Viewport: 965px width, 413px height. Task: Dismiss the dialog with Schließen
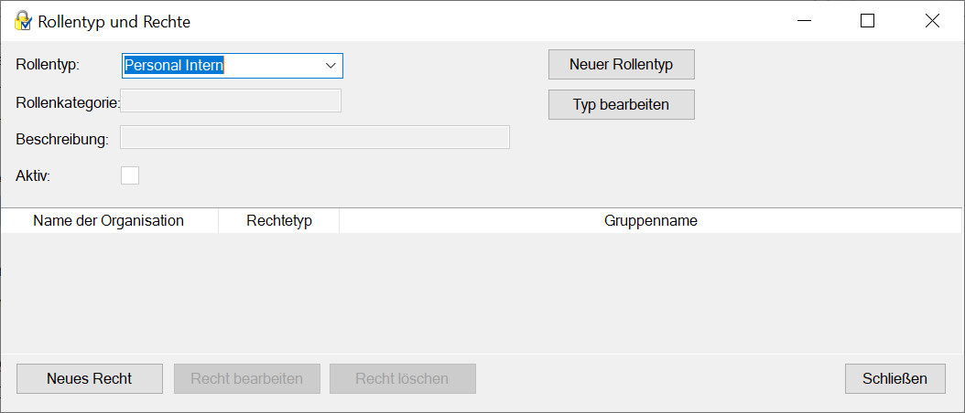tap(895, 378)
